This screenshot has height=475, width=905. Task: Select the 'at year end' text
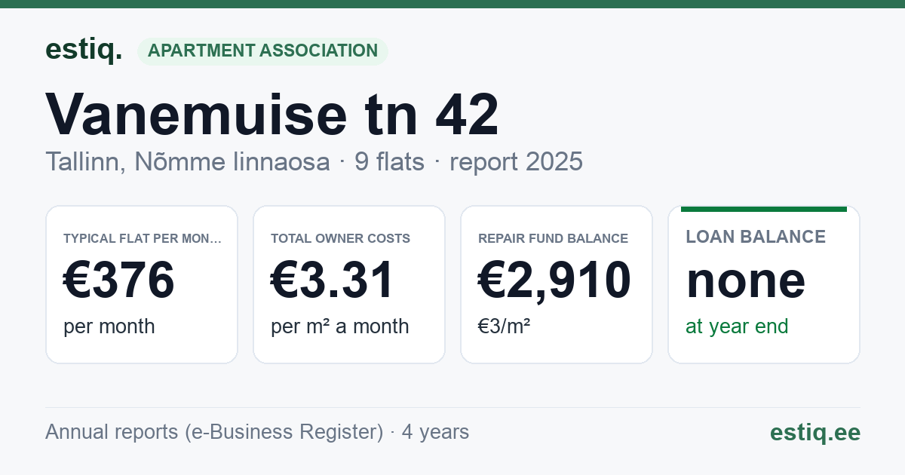(x=737, y=326)
